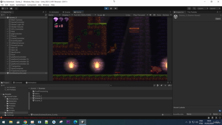Open the GameObject menu
This screenshot has height=125, width=222.
click(x=21, y=5)
